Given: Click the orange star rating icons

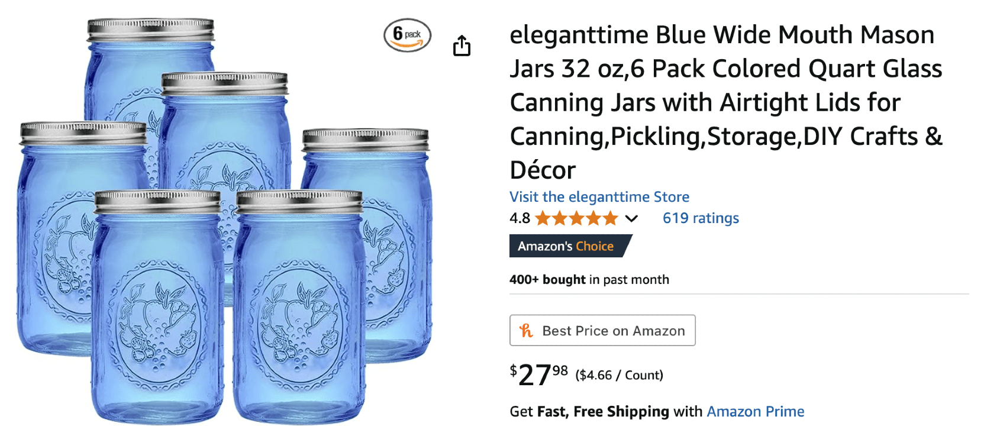Looking at the screenshot, I should (x=576, y=219).
